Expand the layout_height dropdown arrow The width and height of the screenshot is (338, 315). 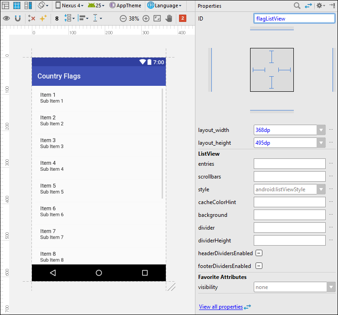(x=321, y=142)
